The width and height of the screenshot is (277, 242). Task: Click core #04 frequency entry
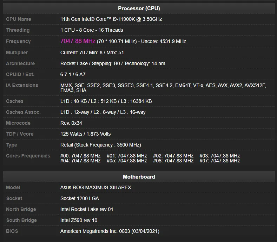pyautogui.click(x=80, y=161)
